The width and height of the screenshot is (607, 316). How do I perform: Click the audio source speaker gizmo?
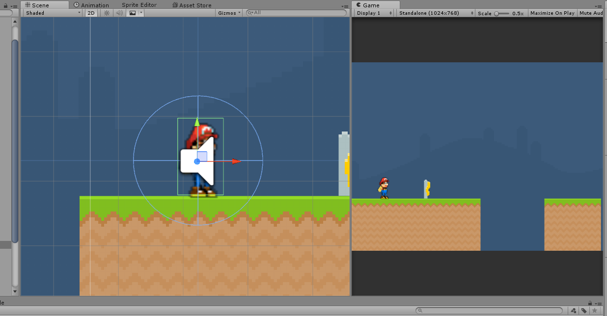(197, 161)
